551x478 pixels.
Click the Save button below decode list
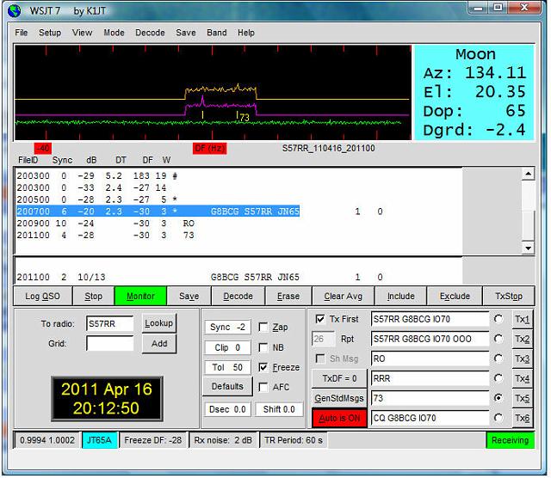coord(189,297)
